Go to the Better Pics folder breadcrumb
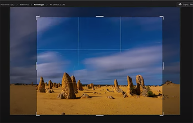This screenshot has height=123, width=193. (24, 5)
